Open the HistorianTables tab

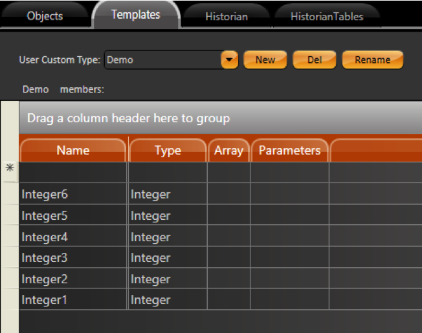[327, 16]
